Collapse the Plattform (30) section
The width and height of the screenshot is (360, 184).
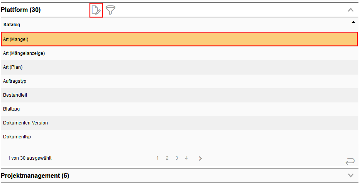click(x=351, y=10)
